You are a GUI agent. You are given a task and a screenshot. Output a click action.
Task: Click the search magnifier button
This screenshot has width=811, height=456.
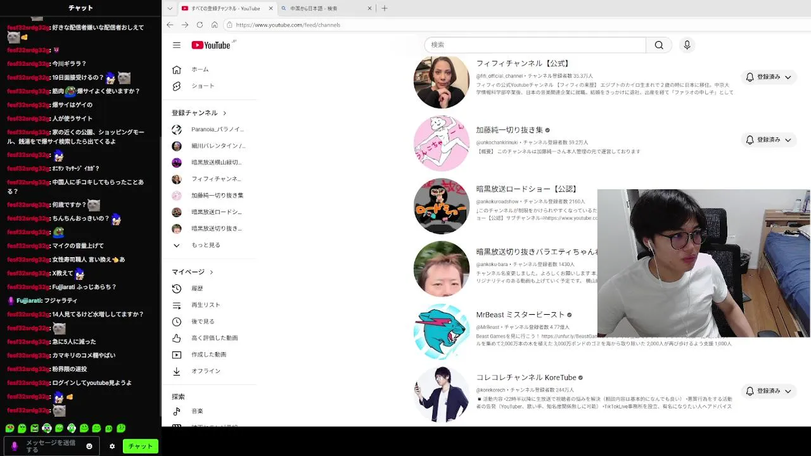(x=659, y=45)
